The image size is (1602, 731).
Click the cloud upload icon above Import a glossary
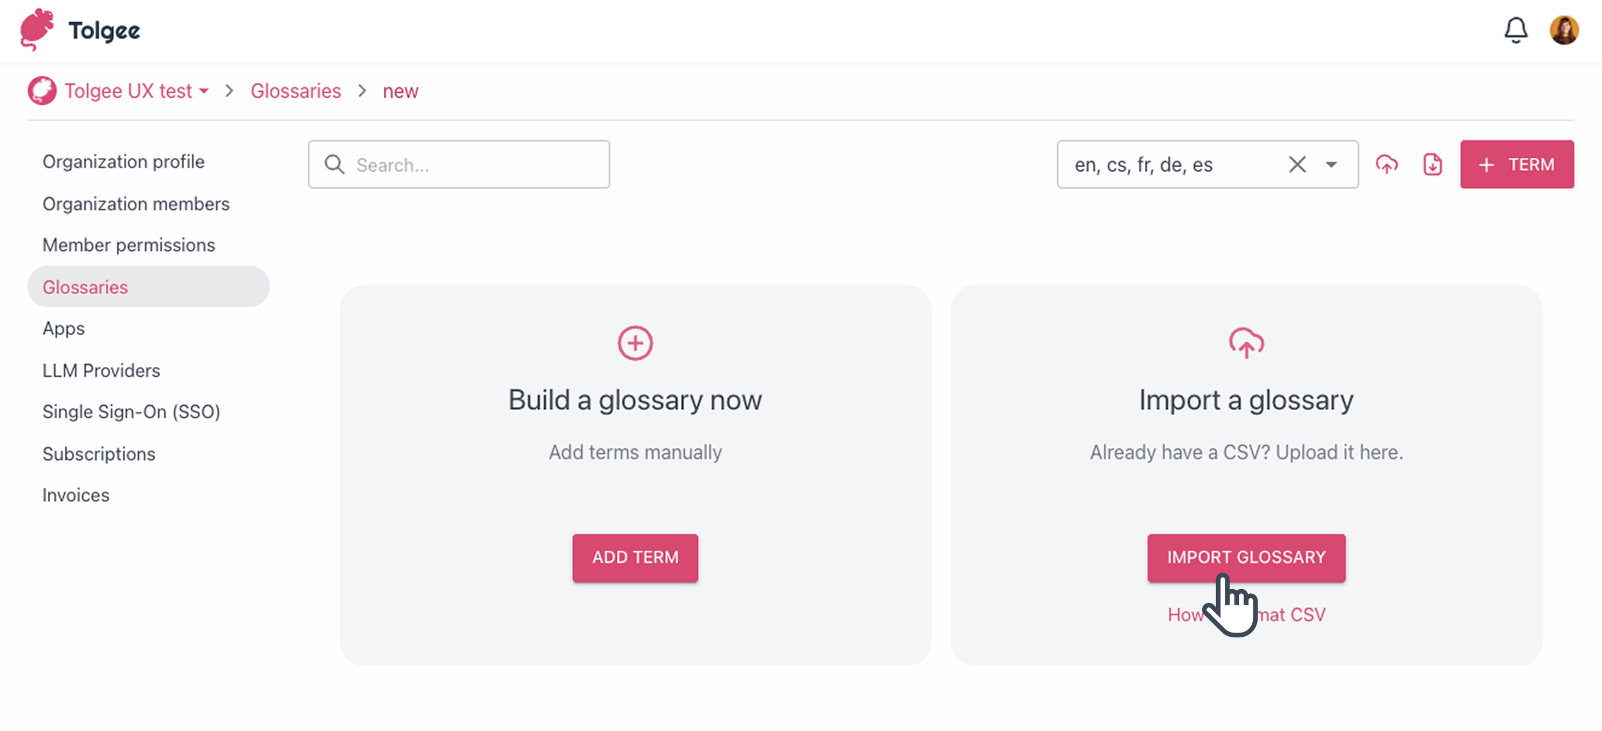coord(1246,343)
